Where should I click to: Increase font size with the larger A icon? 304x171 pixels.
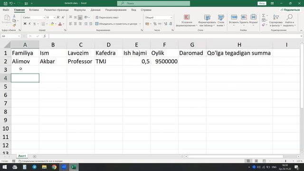(58, 18)
